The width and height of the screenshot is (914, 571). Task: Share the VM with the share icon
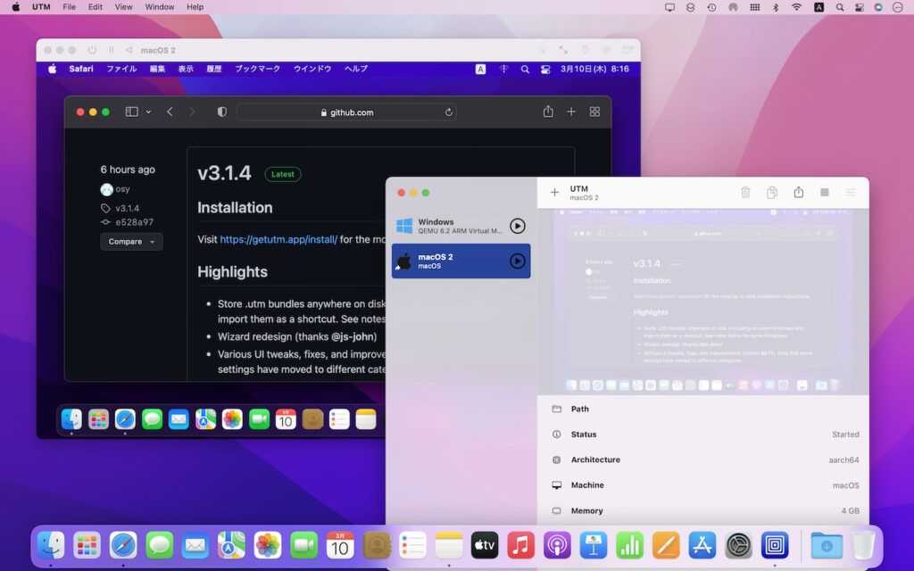799,192
